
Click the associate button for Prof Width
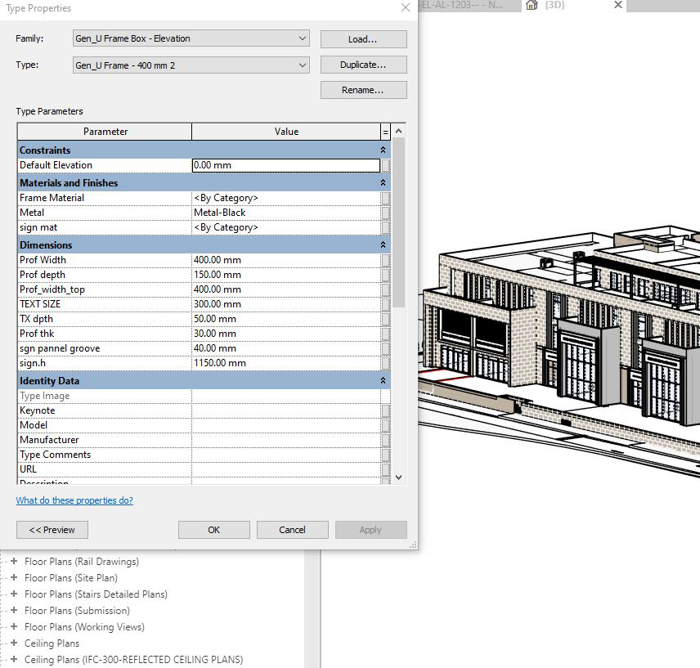(385, 260)
